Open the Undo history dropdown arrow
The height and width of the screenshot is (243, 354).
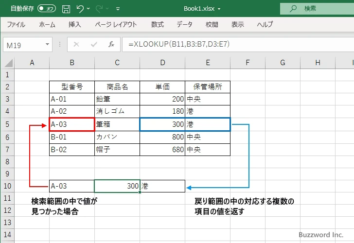coord(88,9)
